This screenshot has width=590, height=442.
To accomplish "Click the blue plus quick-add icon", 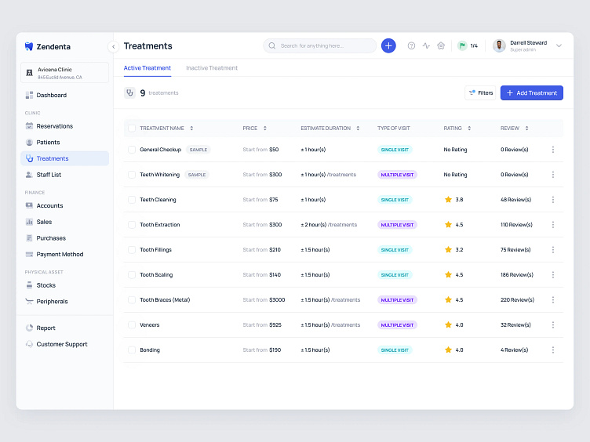I will tap(388, 45).
